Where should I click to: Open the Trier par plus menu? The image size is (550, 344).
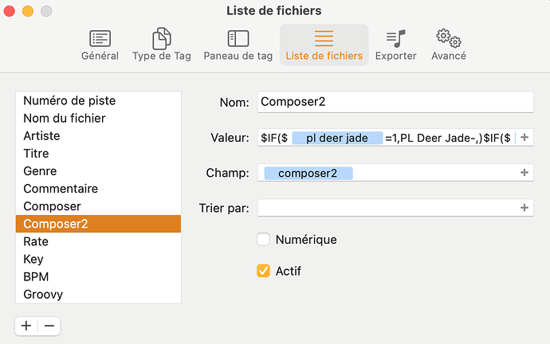click(524, 208)
